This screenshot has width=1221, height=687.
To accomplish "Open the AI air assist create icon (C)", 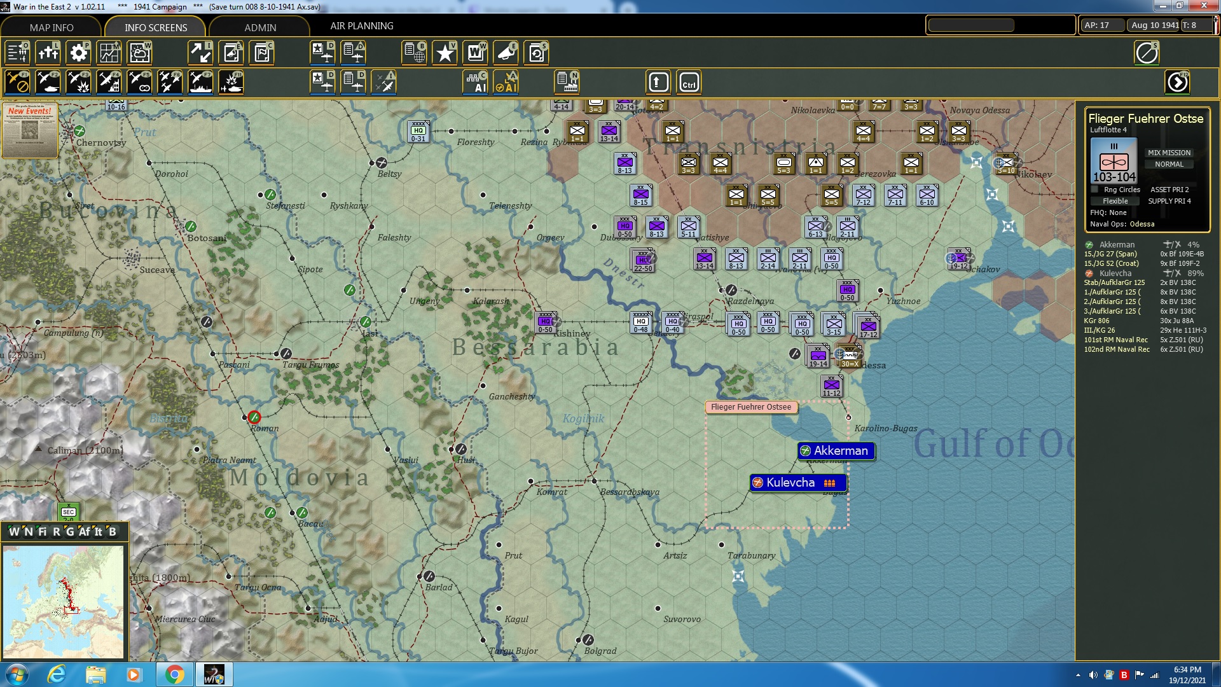I will click(x=475, y=83).
